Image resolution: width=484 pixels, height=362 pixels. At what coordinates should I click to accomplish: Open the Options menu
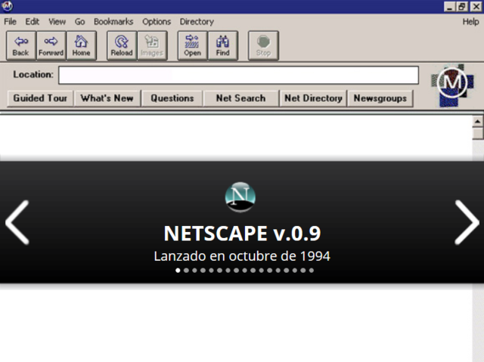tap(157, 22)
